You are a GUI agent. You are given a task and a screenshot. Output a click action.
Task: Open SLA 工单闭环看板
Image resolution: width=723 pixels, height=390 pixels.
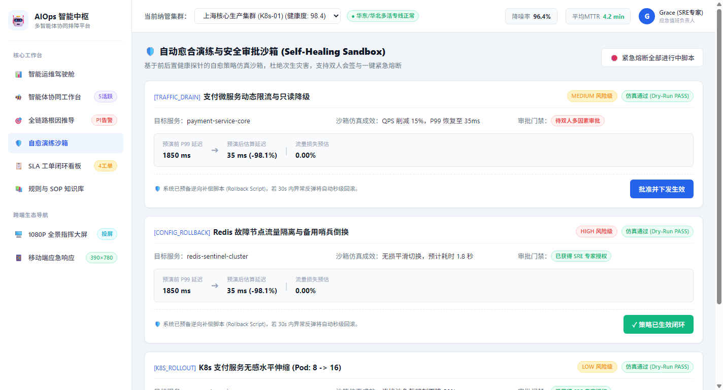[x=66, y=166]
